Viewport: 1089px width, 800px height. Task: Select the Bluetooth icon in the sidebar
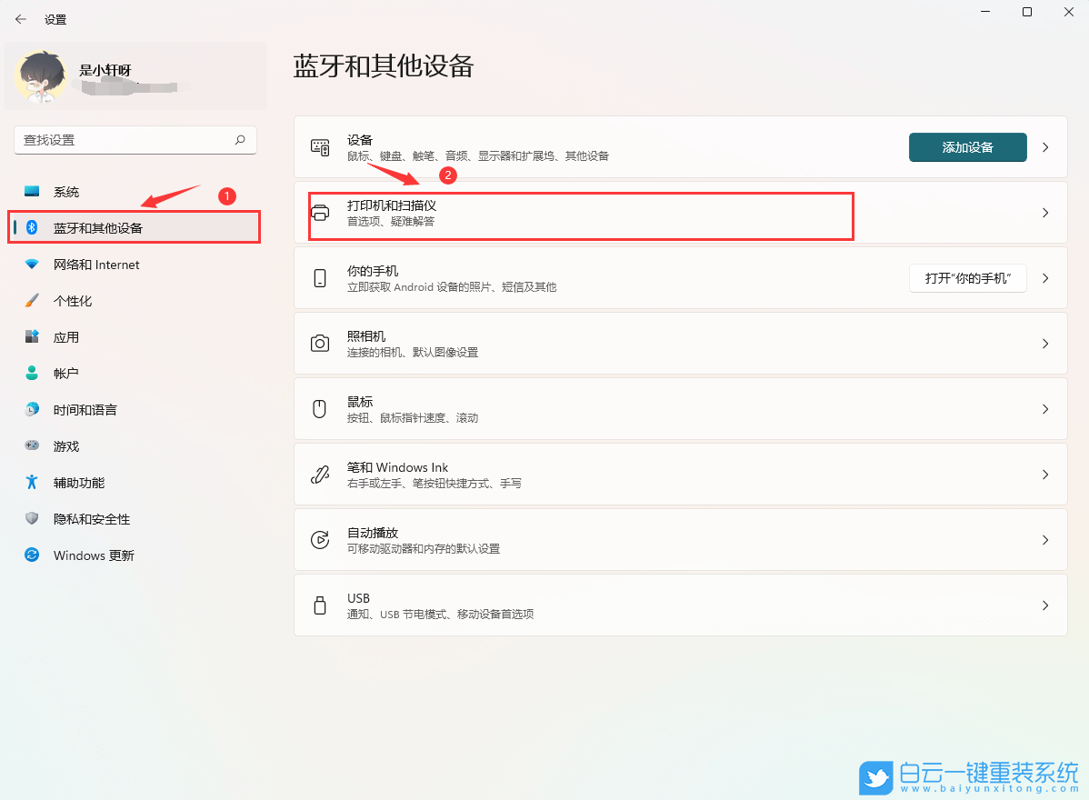[x=30, y=227]
